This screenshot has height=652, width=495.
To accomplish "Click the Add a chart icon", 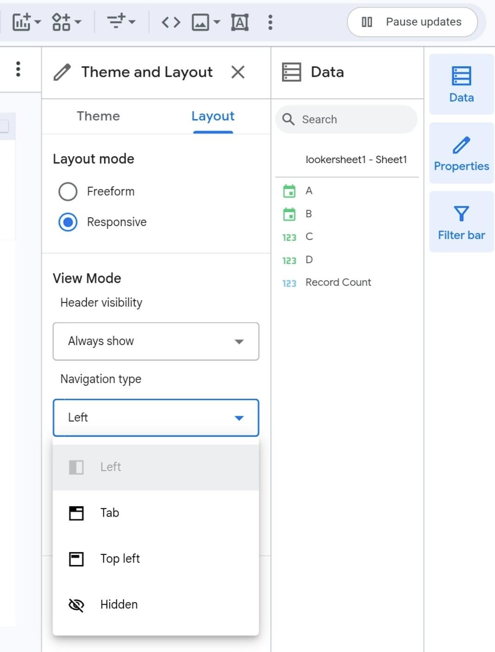I will click(21, 22).
